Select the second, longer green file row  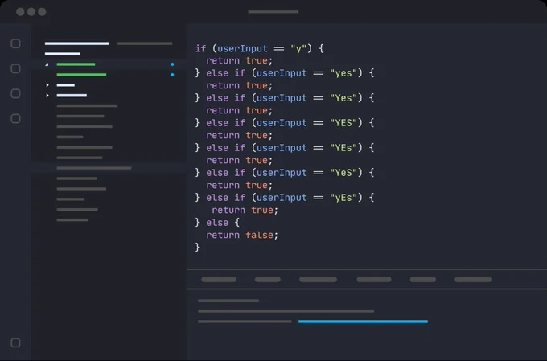(81, 75)
